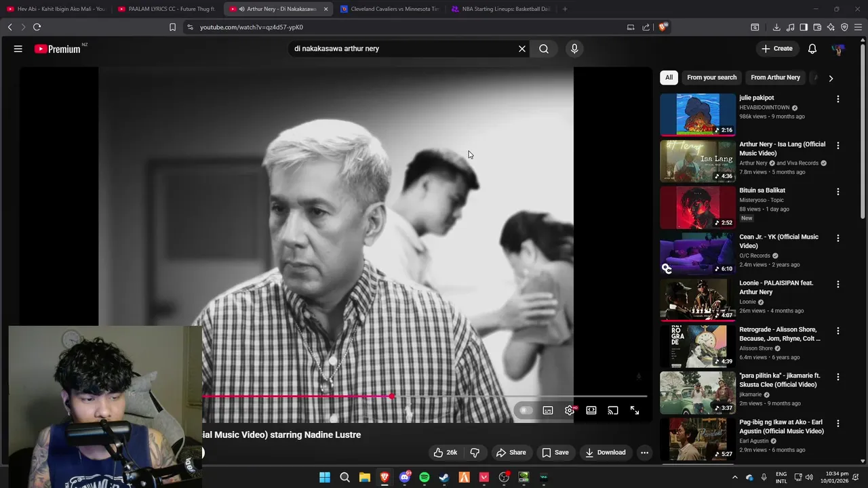This screenshot has height=488, width=868.
Task: Like the video (26k)
Action: click(x=446, y=453)
